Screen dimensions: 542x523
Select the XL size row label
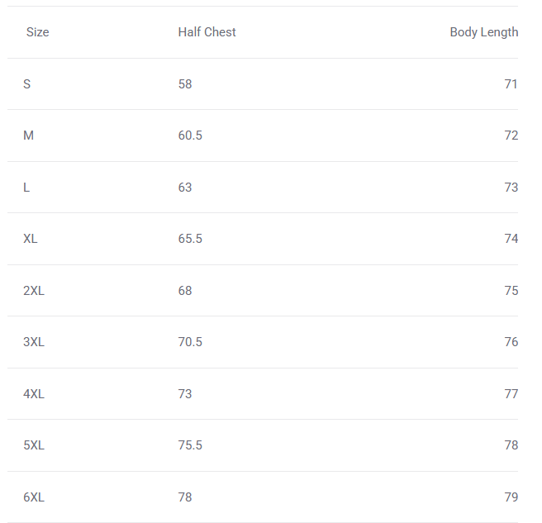(31, 239)
